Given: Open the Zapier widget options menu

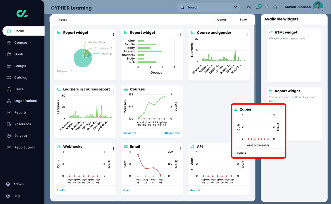Looking at the screenshot, I should [280, 109].
